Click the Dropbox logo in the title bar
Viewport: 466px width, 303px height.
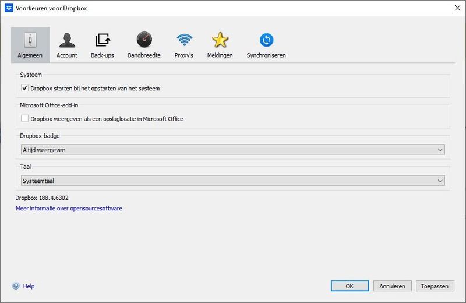coord(9,8)
